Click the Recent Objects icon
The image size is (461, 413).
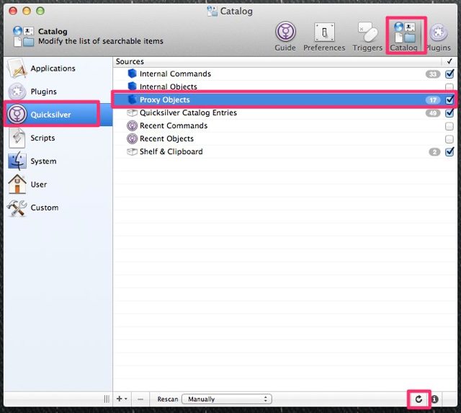pos(132,138)
